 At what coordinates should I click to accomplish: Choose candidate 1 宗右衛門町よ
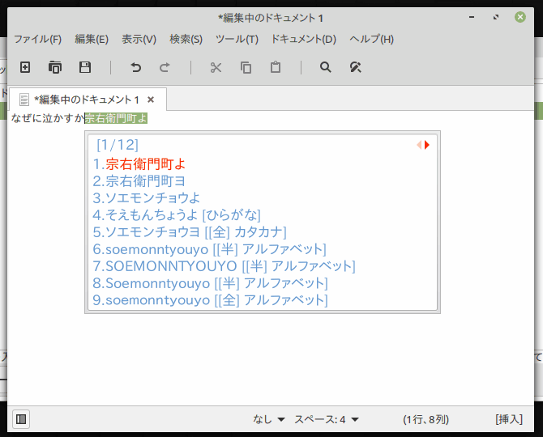[x=139, y=163]
